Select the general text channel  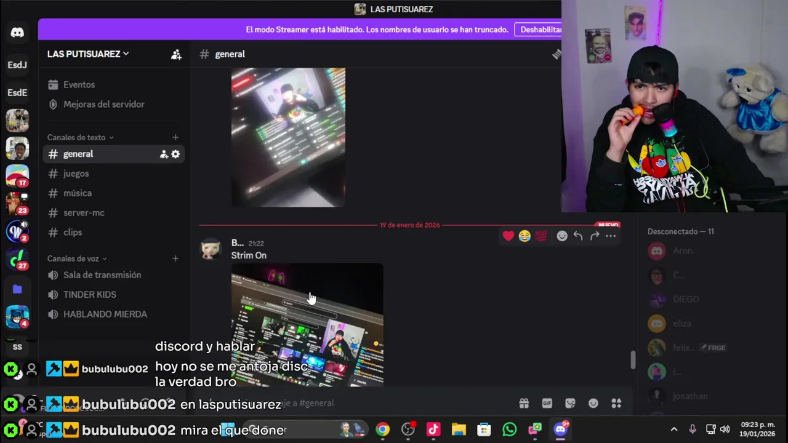[114, 154]
